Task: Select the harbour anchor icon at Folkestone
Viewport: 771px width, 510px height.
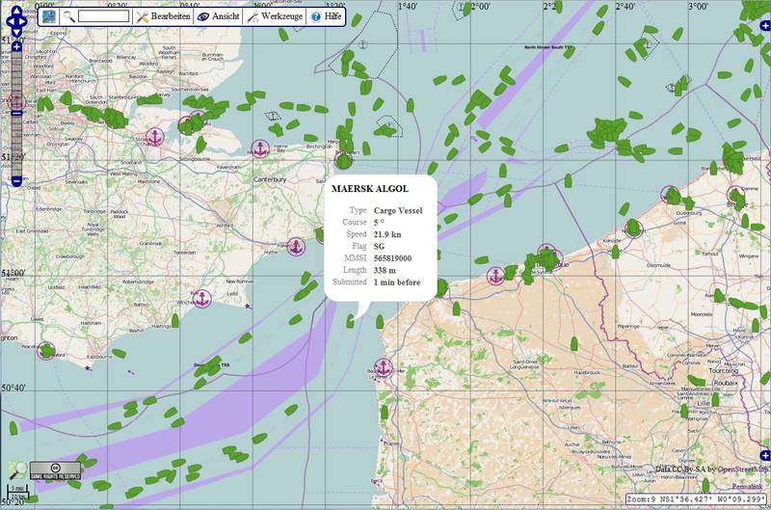Action: pyautogui.click(x=296, y=247)
